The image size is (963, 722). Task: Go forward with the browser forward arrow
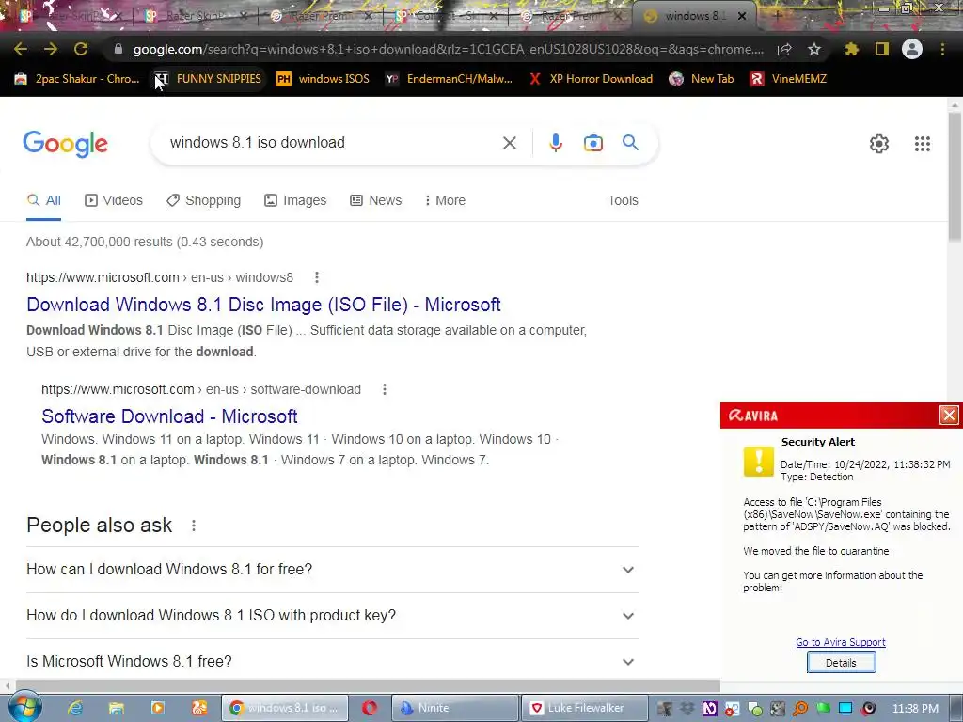(51, 49)
